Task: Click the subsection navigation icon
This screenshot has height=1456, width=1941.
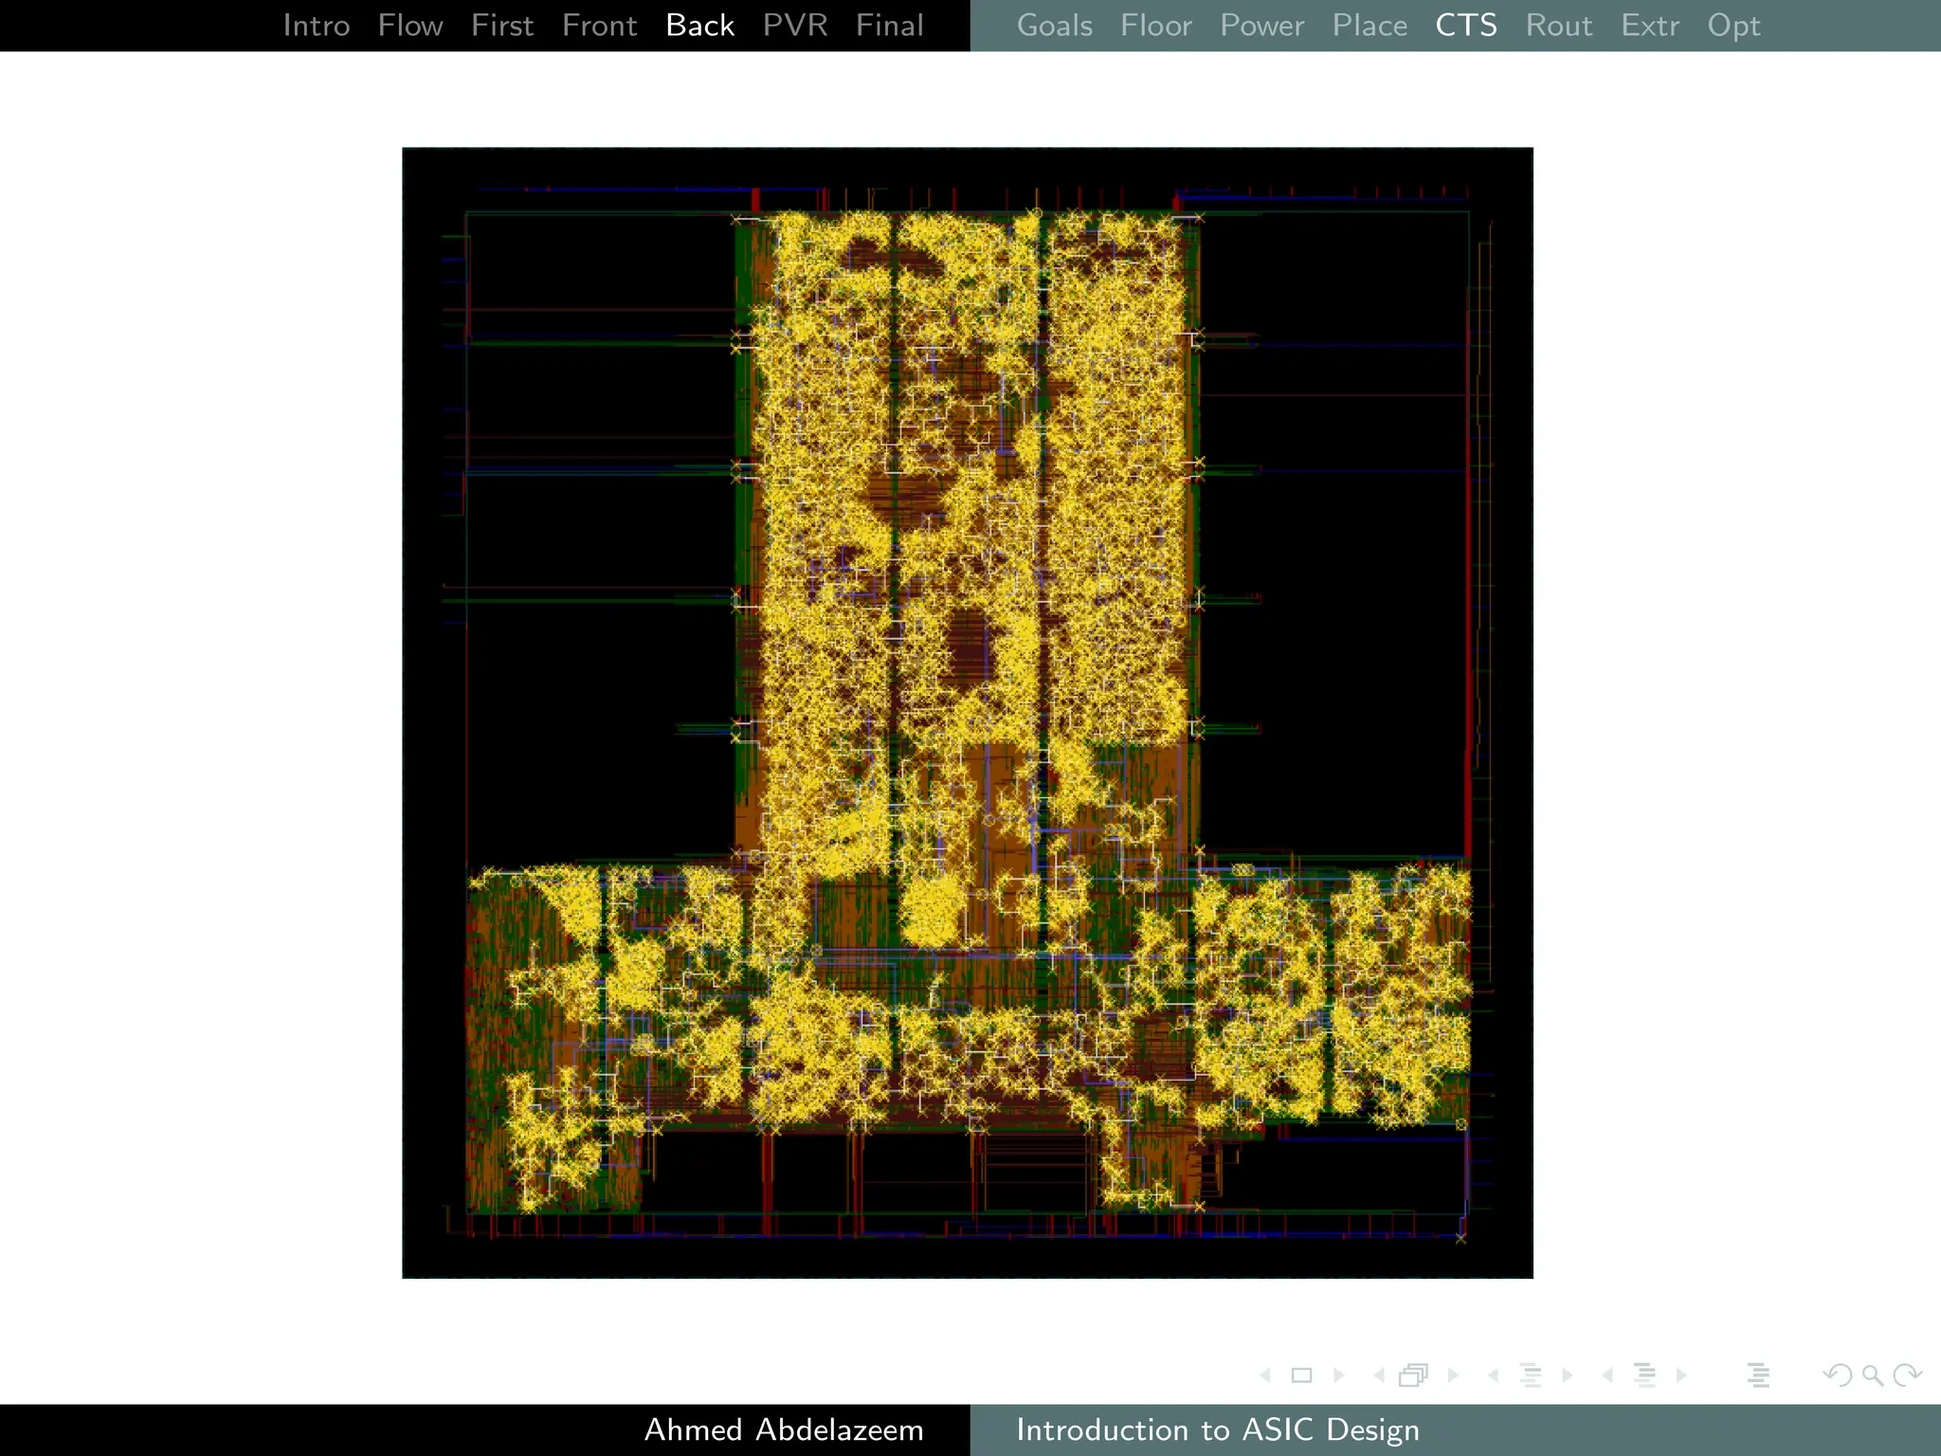Action: point(1531,1375)
